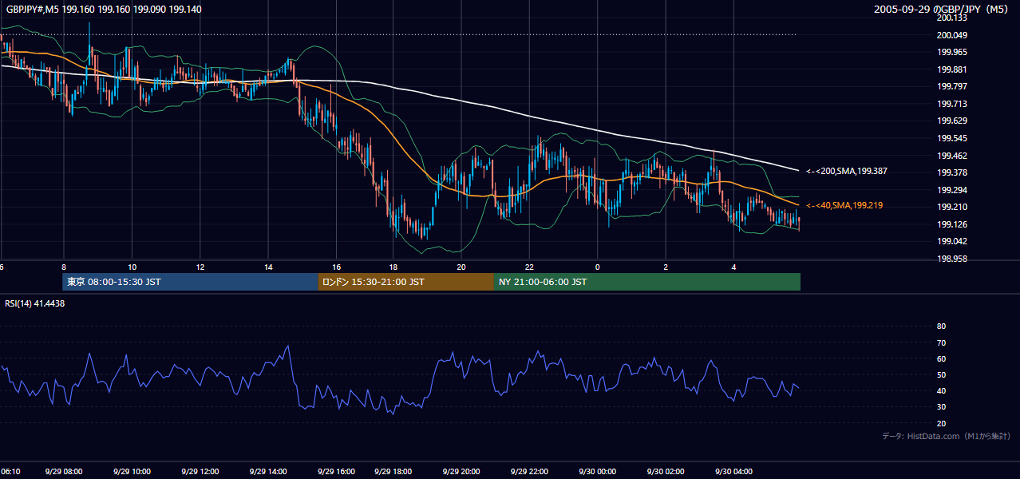Click price axis value 198.958
The width and height of the screenshot is (1020, 479).
tap(952, 259)
